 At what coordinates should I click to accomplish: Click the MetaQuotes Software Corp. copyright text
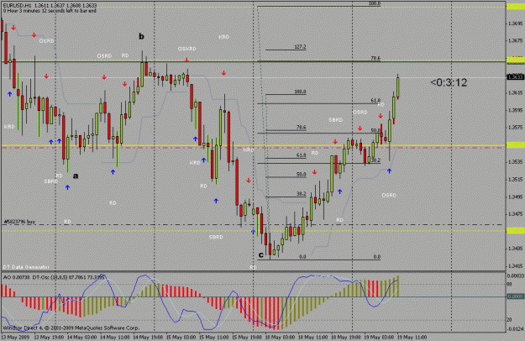click(x=71, y=328)
